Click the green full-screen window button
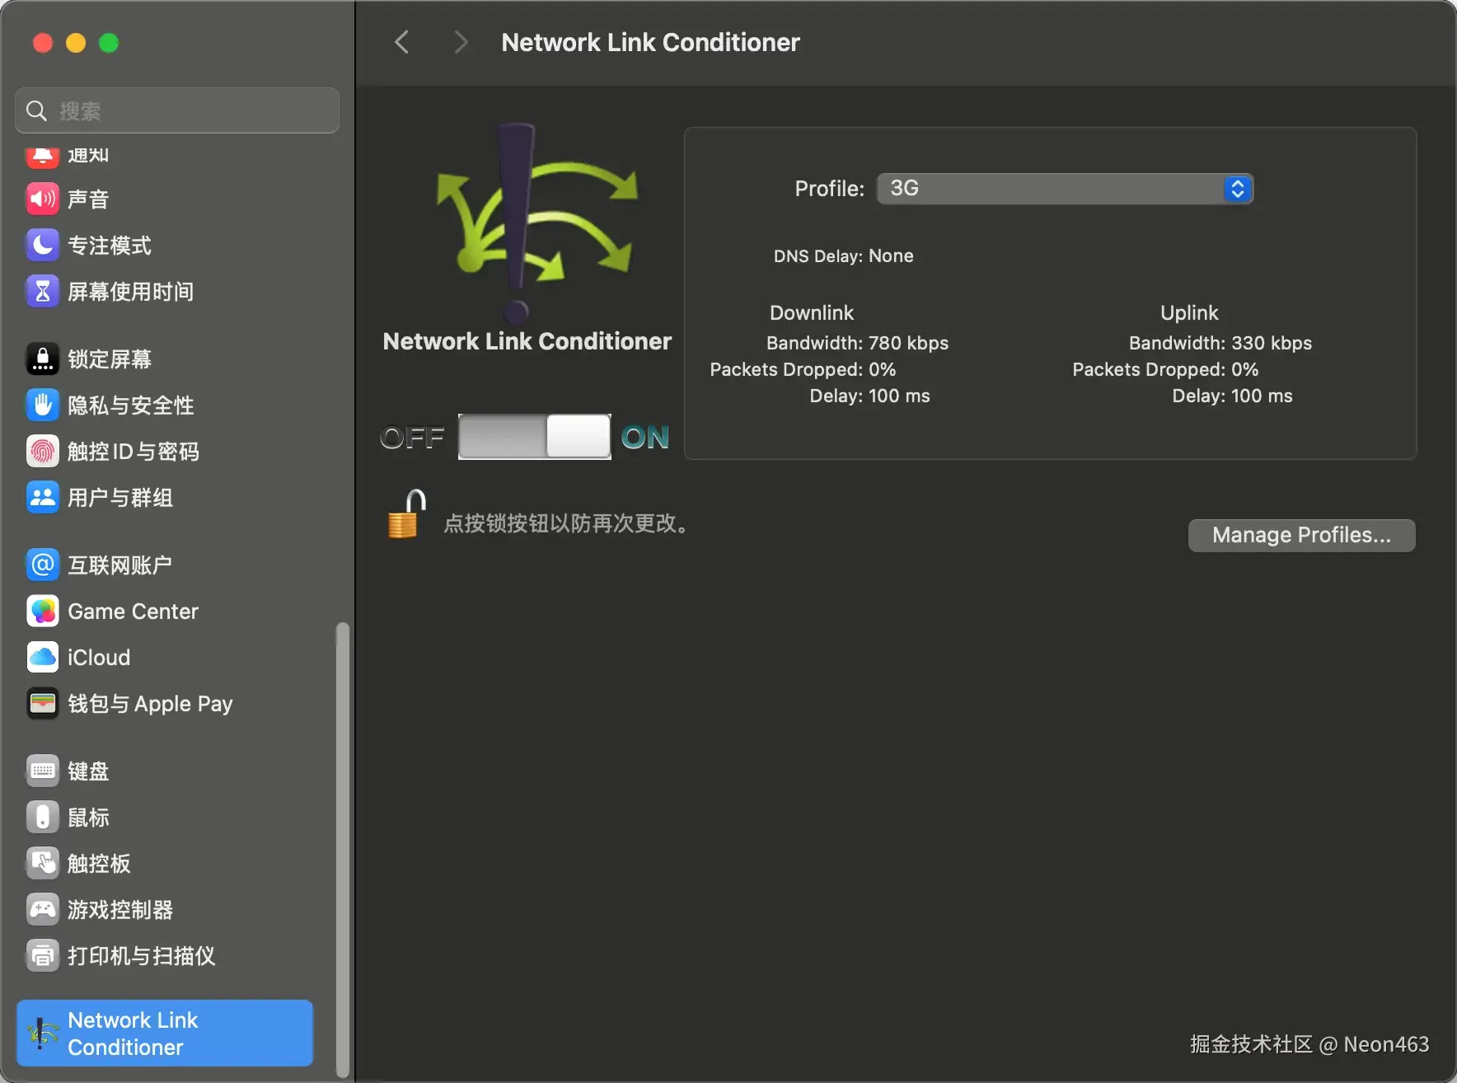This screenshot has width=1457, height=1083. [x=109, y=43]
